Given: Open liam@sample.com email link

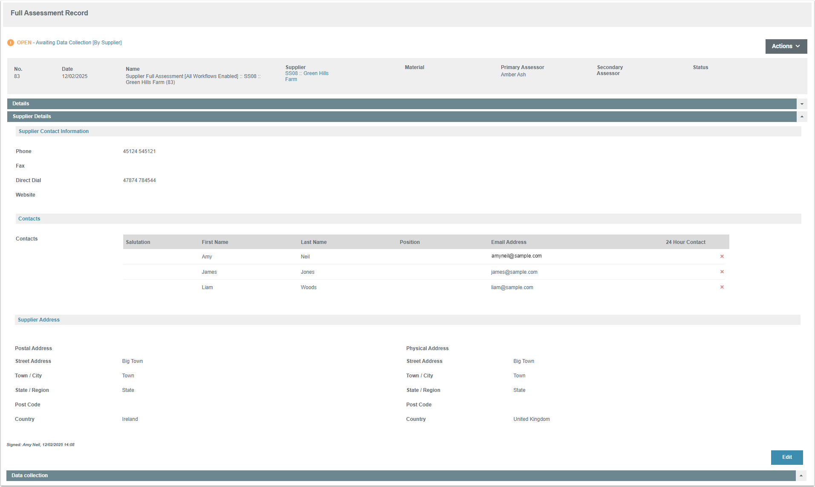Looking at the screenshot, I should tap(512, 287).
